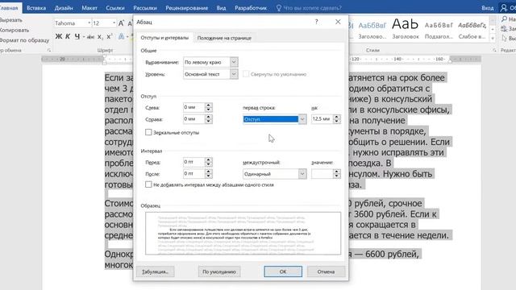516x290 pixels.
Task: Expand the styles gallery
Action: click(x=493, y=38)
